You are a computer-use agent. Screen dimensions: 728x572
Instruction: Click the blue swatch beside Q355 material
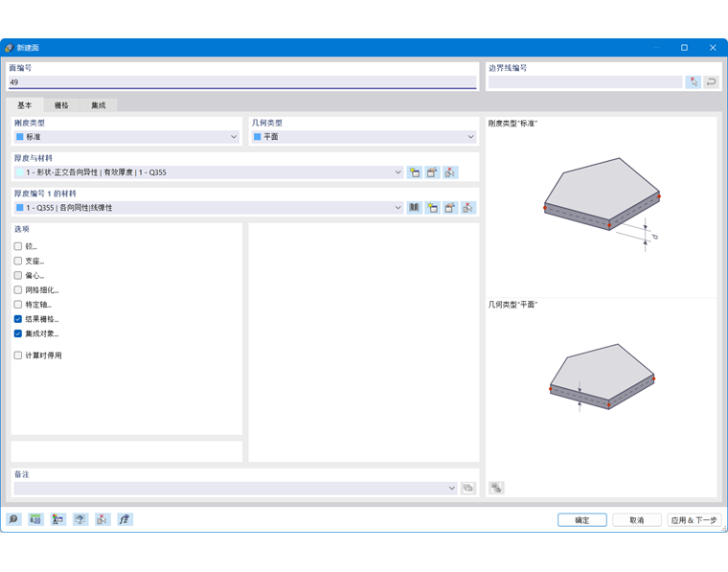[x=20, y=208]
